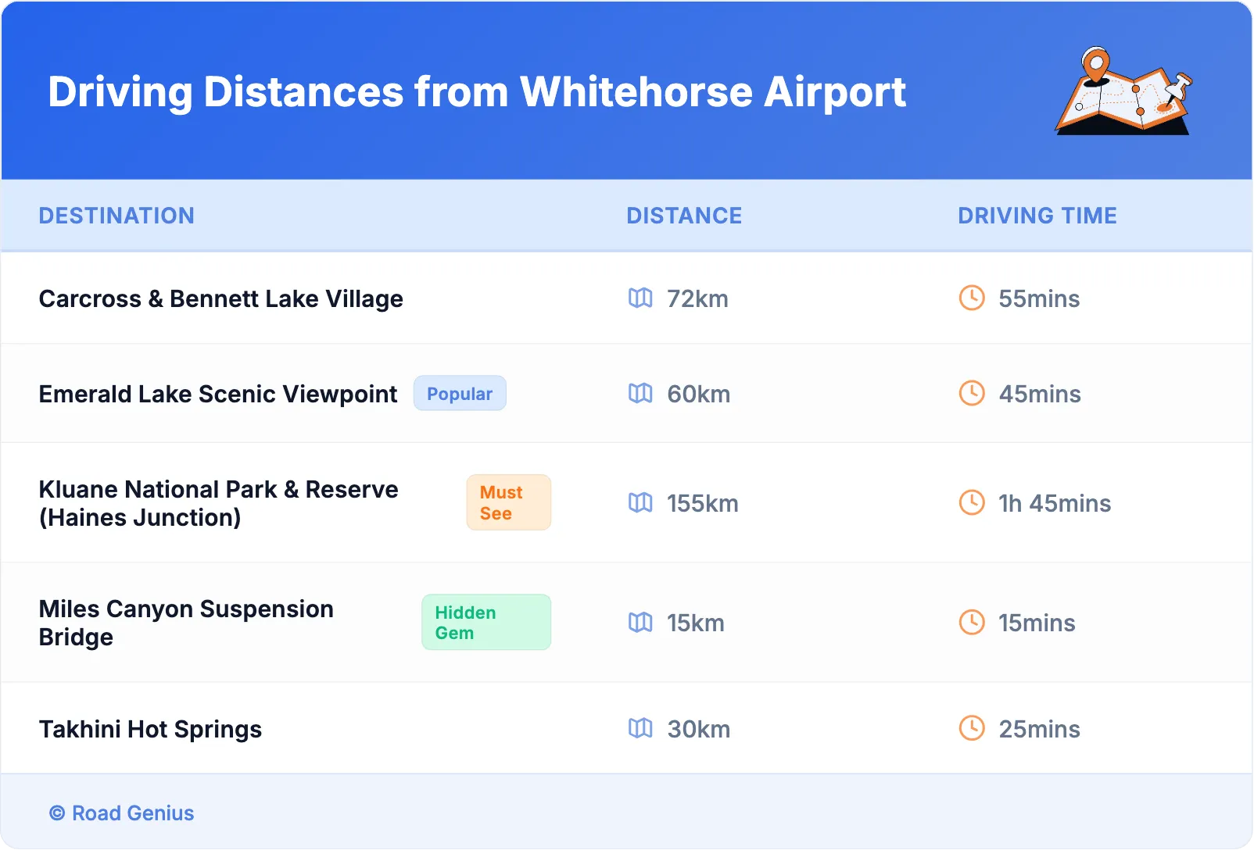Open the Road Genius credit link
Screen dimensions: 1254x850
[121, 813]
